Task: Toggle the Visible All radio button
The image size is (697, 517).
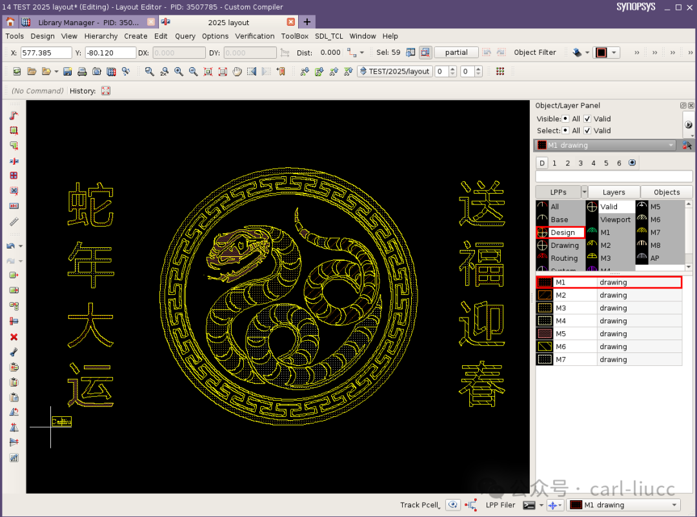Action: click(565, 119)
